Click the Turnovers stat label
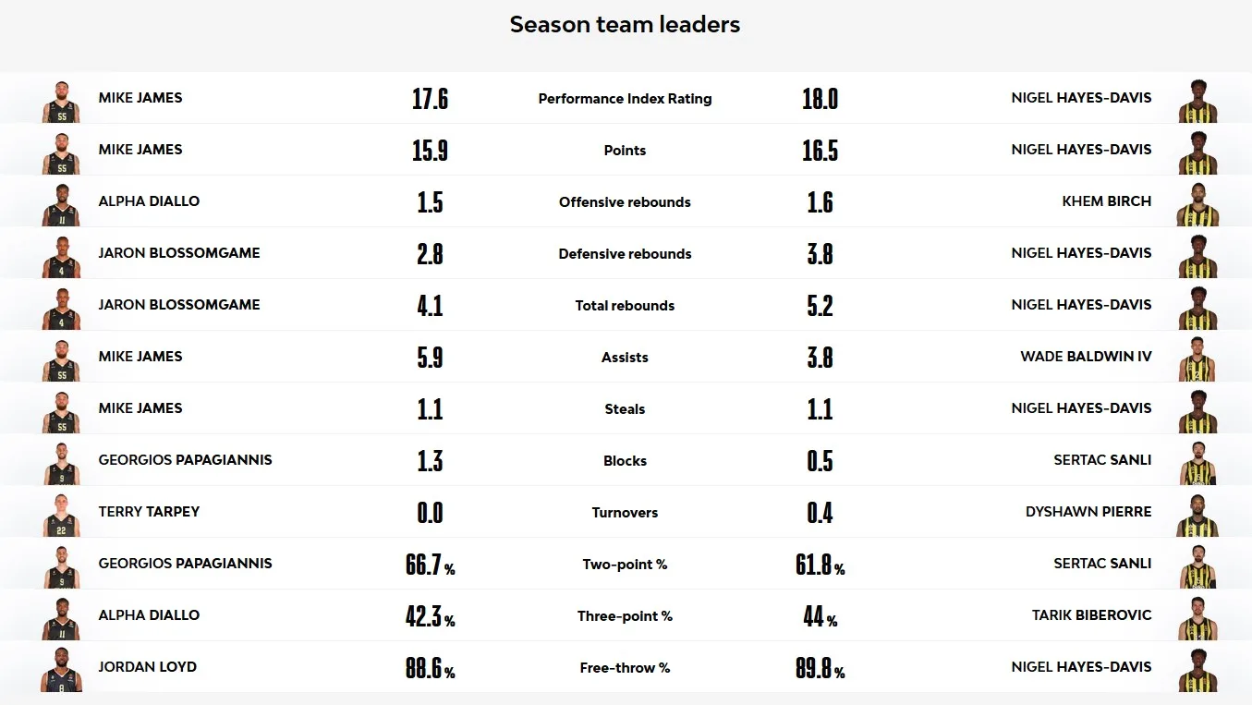 coord(626,513)
